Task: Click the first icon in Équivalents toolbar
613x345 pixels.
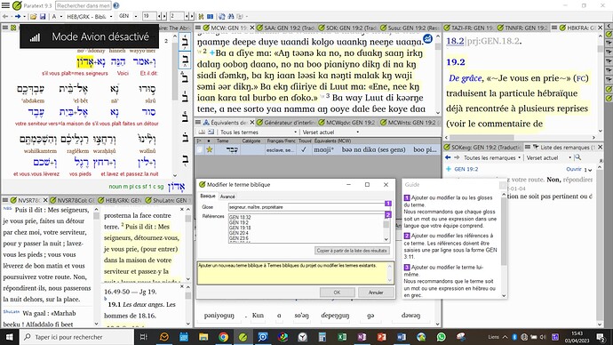Action: click(x=202, y=132)
